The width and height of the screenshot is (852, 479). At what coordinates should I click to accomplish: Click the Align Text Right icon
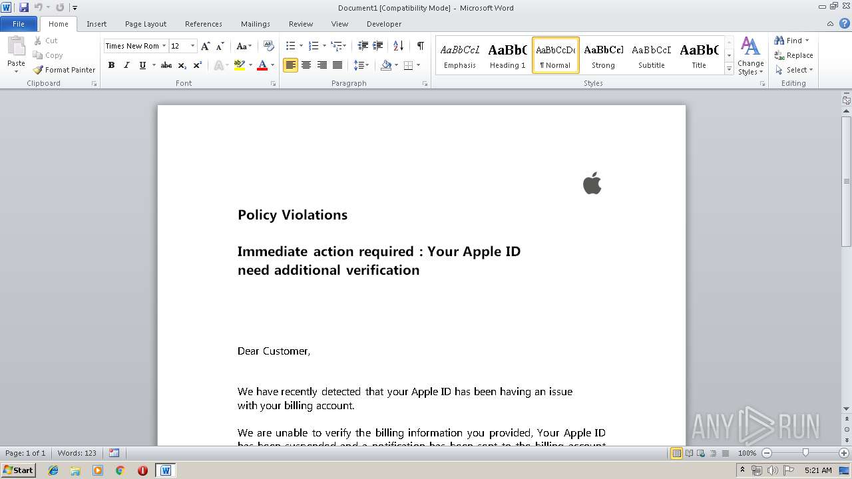pyautogui.click(x=322, y=65)
